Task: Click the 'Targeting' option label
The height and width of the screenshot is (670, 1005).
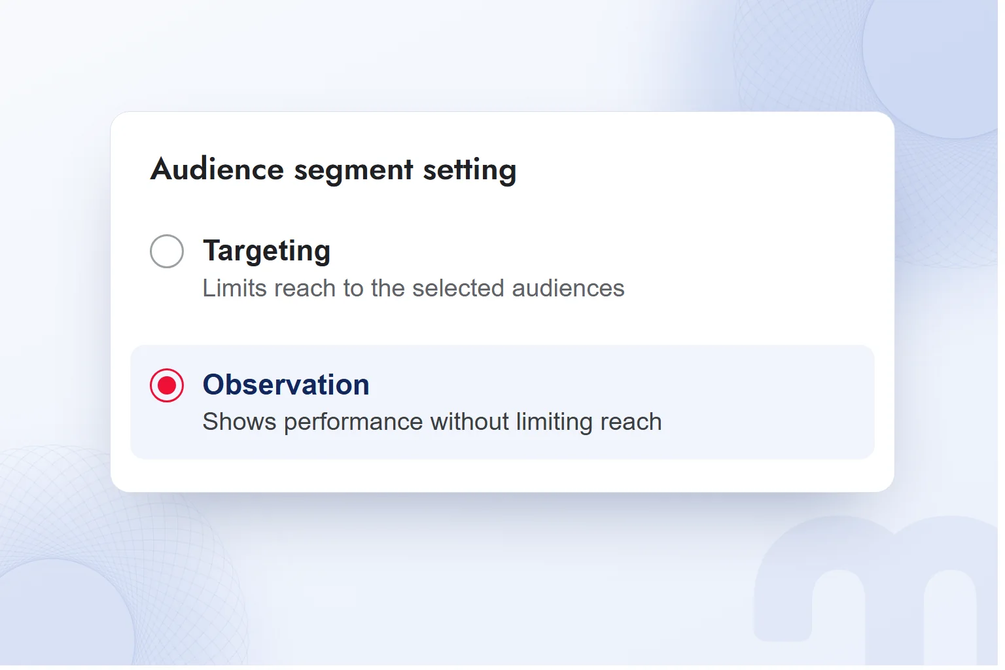Action: pyautogui.click(x=267, y=251)
